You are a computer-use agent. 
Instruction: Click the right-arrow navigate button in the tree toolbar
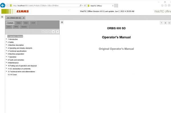53,32
